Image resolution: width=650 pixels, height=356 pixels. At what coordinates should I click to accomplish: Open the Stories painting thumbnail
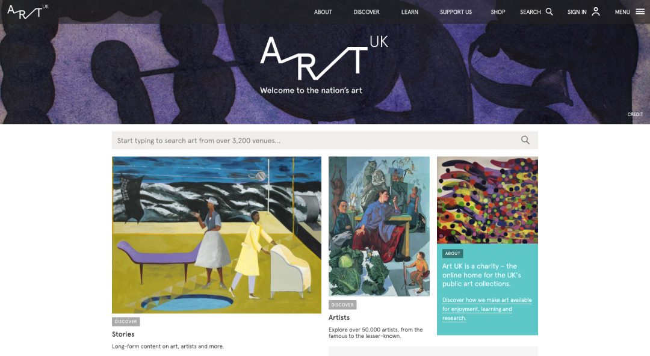click(217, 235)
